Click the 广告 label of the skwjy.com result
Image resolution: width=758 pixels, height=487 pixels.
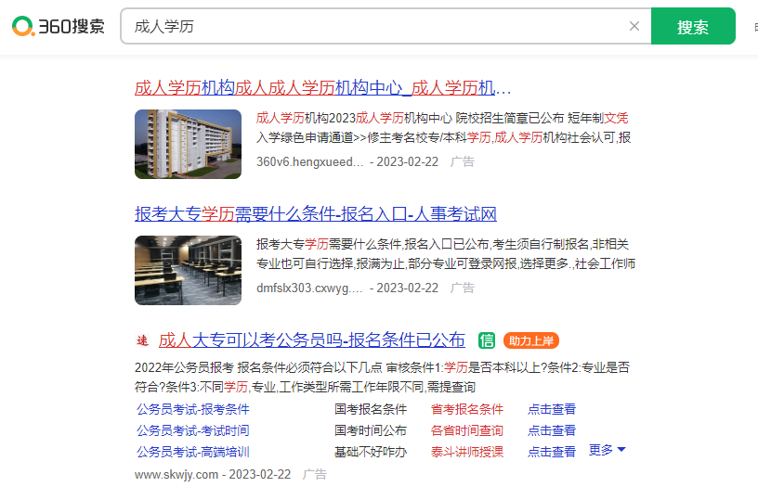coord(315,474)
